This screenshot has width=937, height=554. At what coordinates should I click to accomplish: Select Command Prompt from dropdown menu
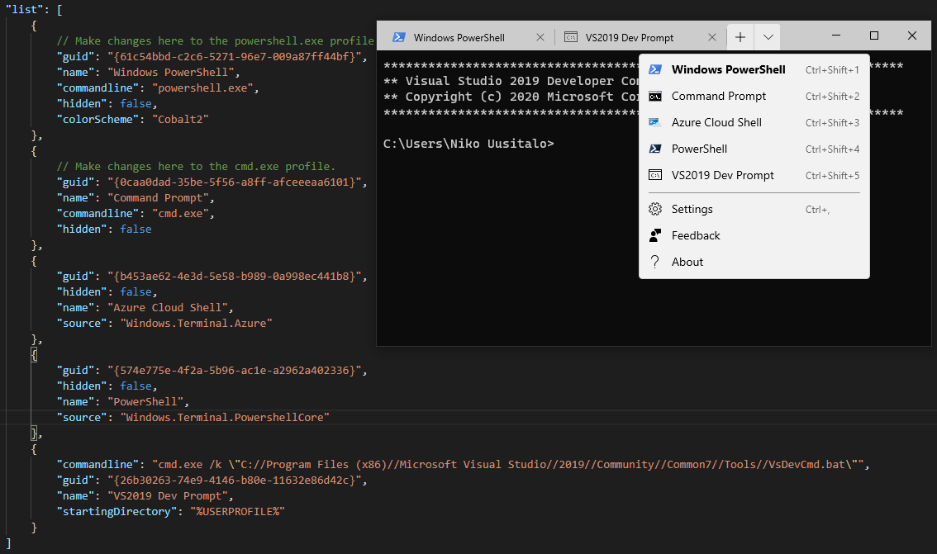click(754, 96)
